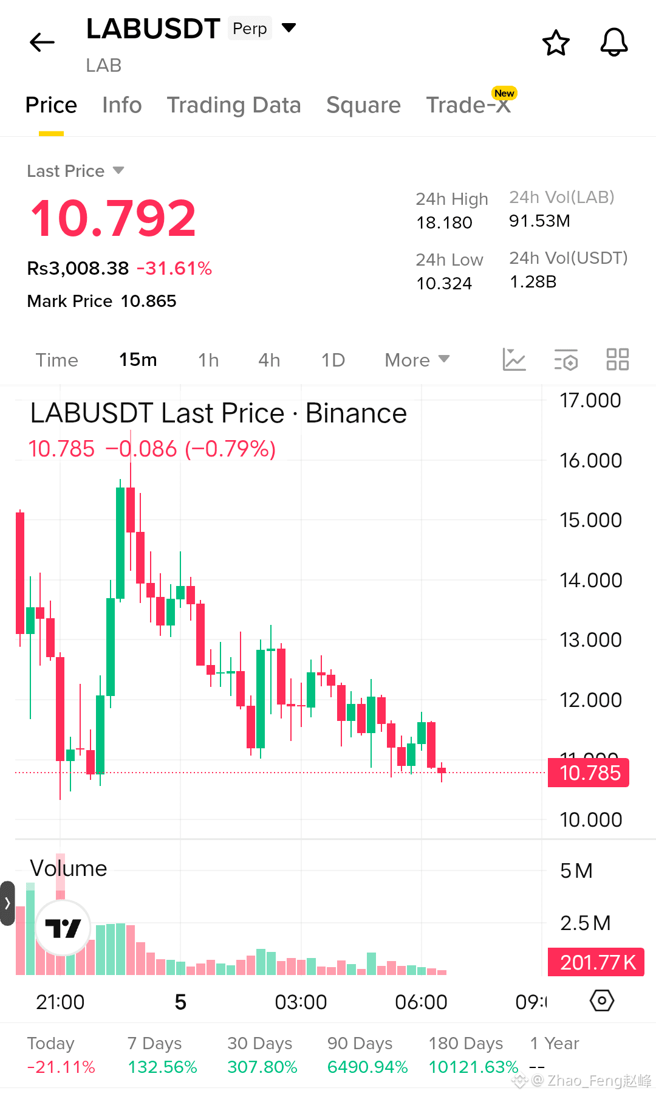This screenshot has width=656, height=1096.
Task: Go back using the arrow icon
Action: [x=42, y=42]
